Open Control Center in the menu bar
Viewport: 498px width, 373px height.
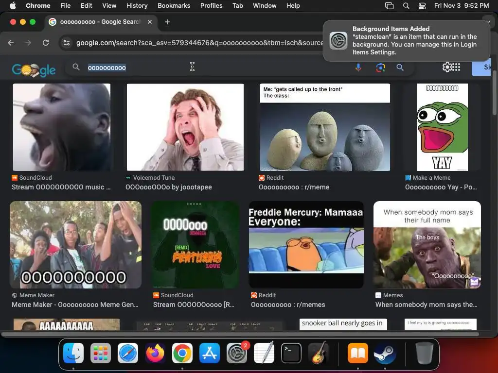[422, 5]
